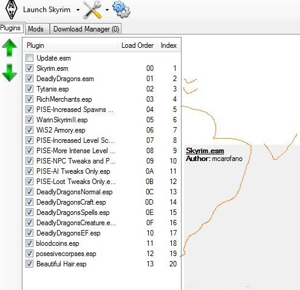Open the wrench and screwdriver tools icon
This screenshot has height=290, width=300.
(92, 10)
